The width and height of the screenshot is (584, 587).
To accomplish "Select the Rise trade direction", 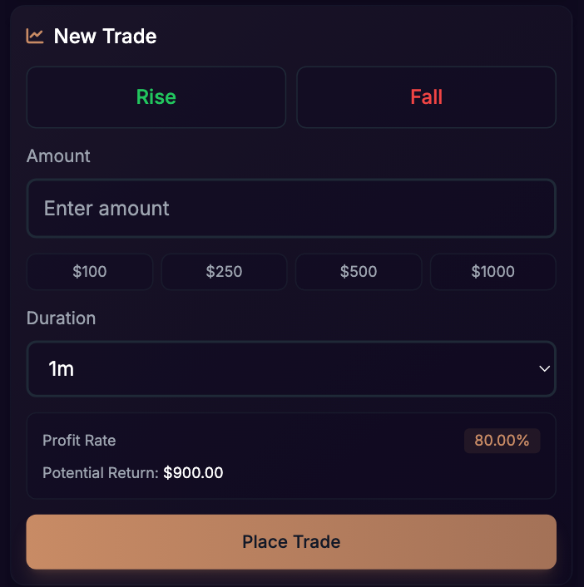I will [156, 97].
